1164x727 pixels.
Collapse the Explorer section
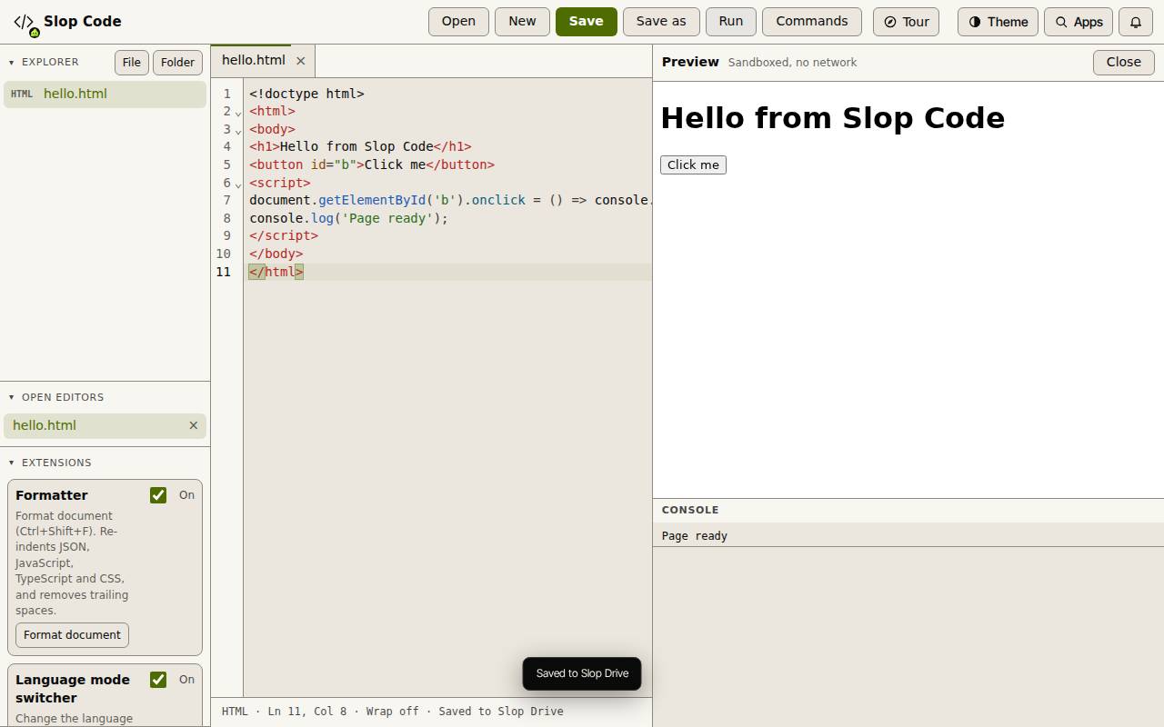pyautogui.click(x=11, y=63)
